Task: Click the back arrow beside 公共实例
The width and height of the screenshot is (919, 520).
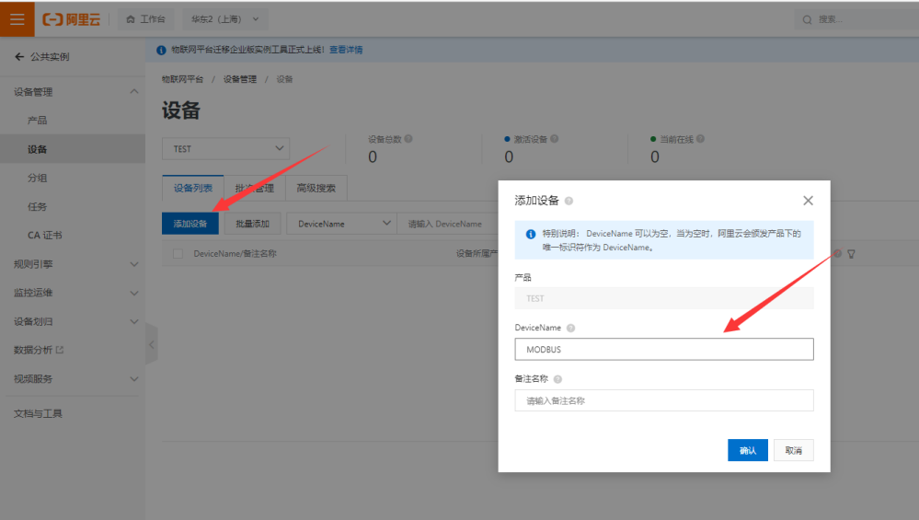Action: (x=19, y=57)
